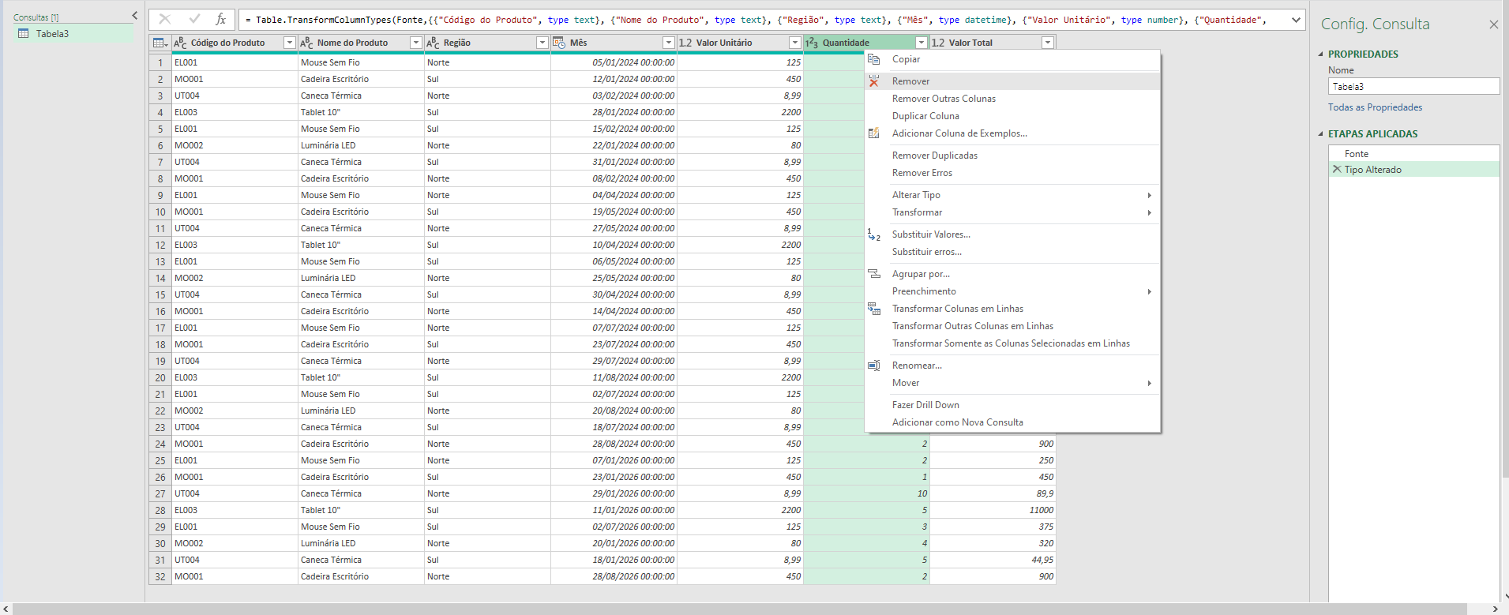1509x615 pixels.
Task: Open Mover submenu
Action: click(1012, 383)
